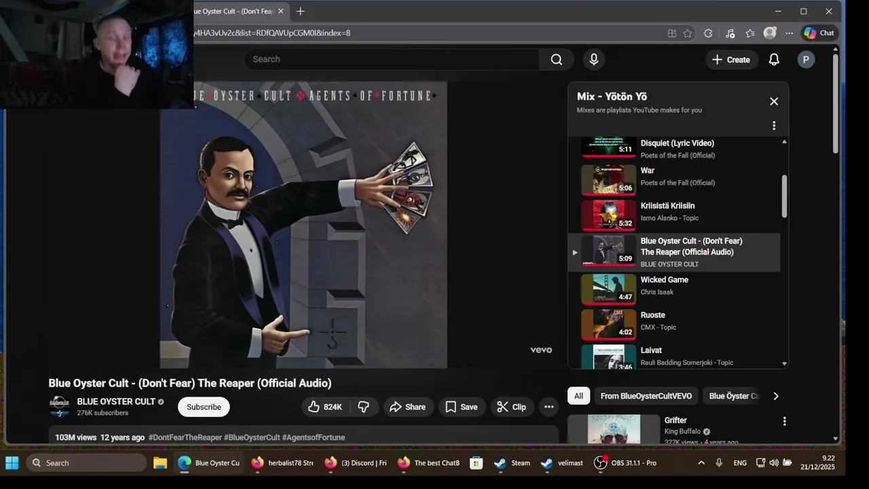Click the #DontFearTheReaper hashtag
The height and width of the screenshot is (489, 869).
coord(185,437)
